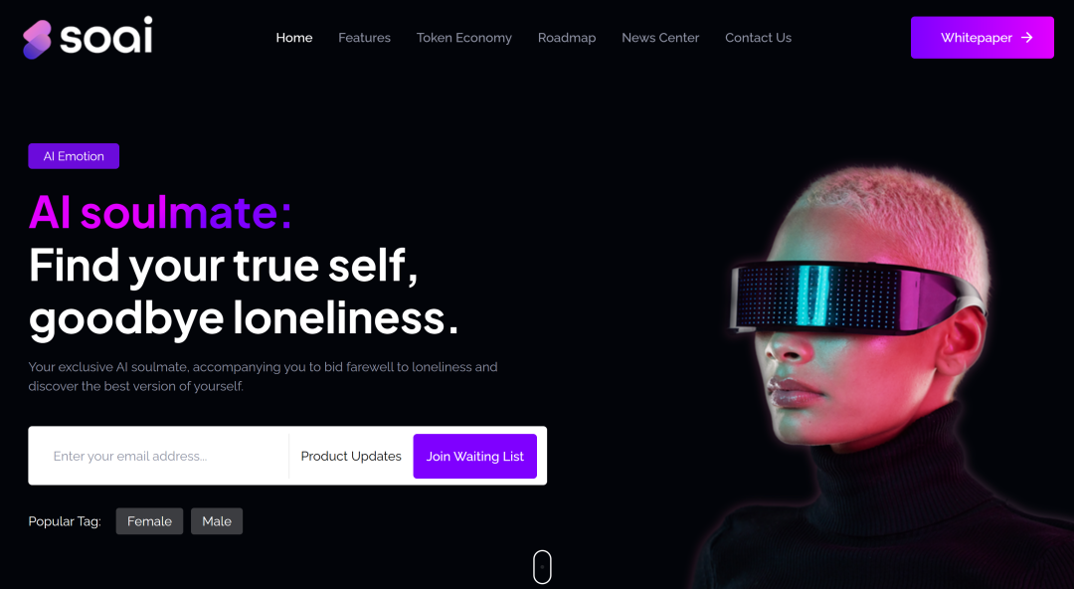Click the AI soulmate gradient heading
The image size is (1074, 589).
[x=160, y=211]
